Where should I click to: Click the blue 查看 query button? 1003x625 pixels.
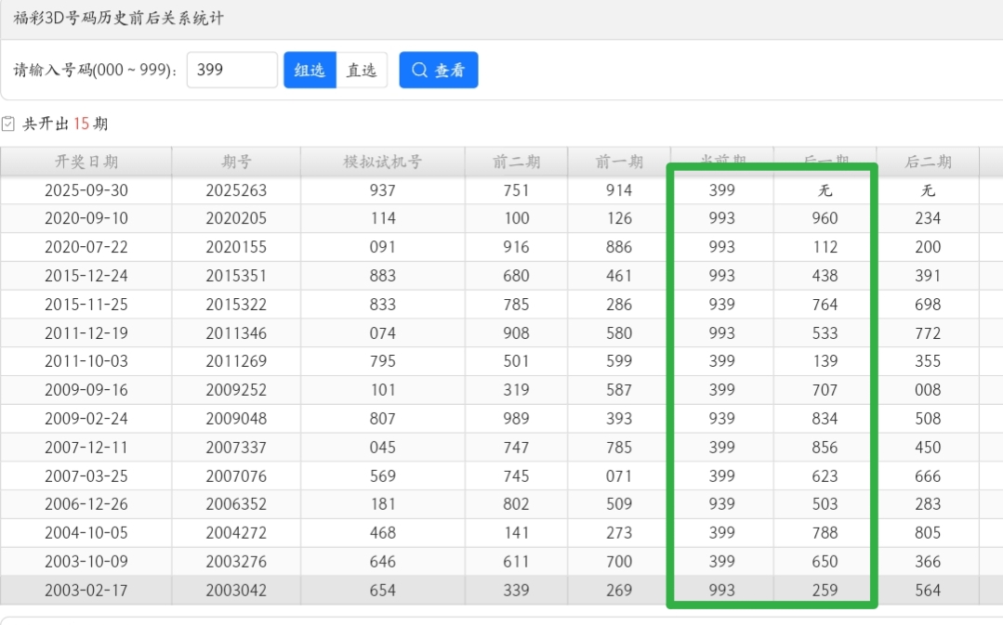[438, 70]
